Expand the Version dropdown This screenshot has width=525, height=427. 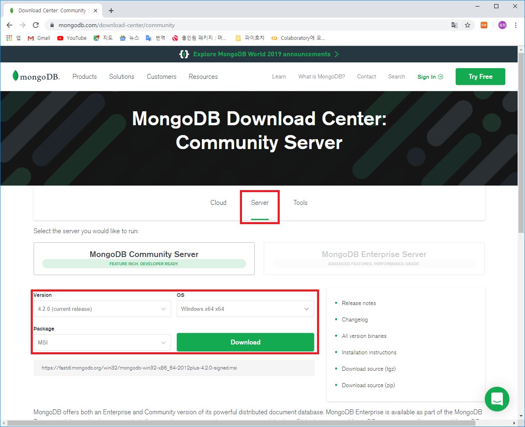pos(102,309)
